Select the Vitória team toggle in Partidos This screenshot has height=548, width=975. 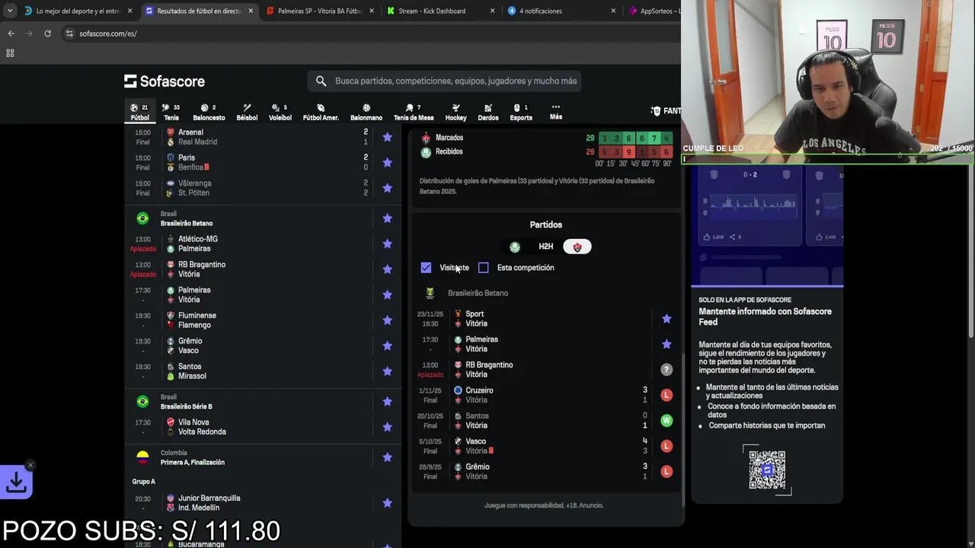[577, 247]
